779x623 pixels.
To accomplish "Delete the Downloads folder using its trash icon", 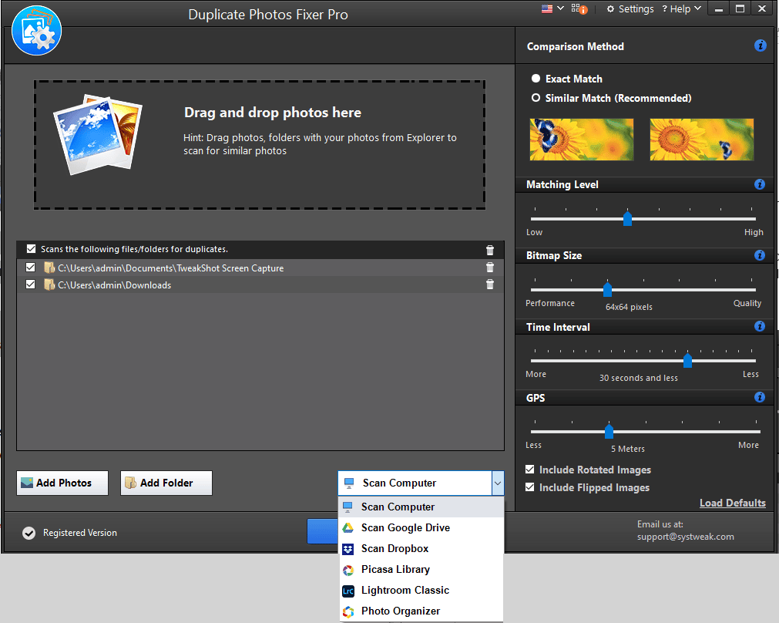I will [x=489, y=285].
